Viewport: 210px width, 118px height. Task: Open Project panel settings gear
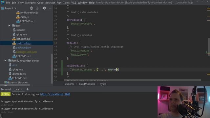44,8
